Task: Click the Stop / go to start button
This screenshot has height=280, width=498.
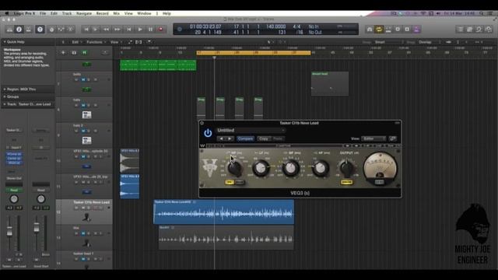Action: 128,30
